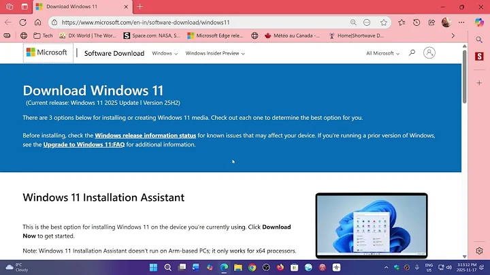Image resolution: width=490 pixels, height=275 pixels.
Task: Open the Edge sidebar search icon
Action: click(x=479, y=39)
